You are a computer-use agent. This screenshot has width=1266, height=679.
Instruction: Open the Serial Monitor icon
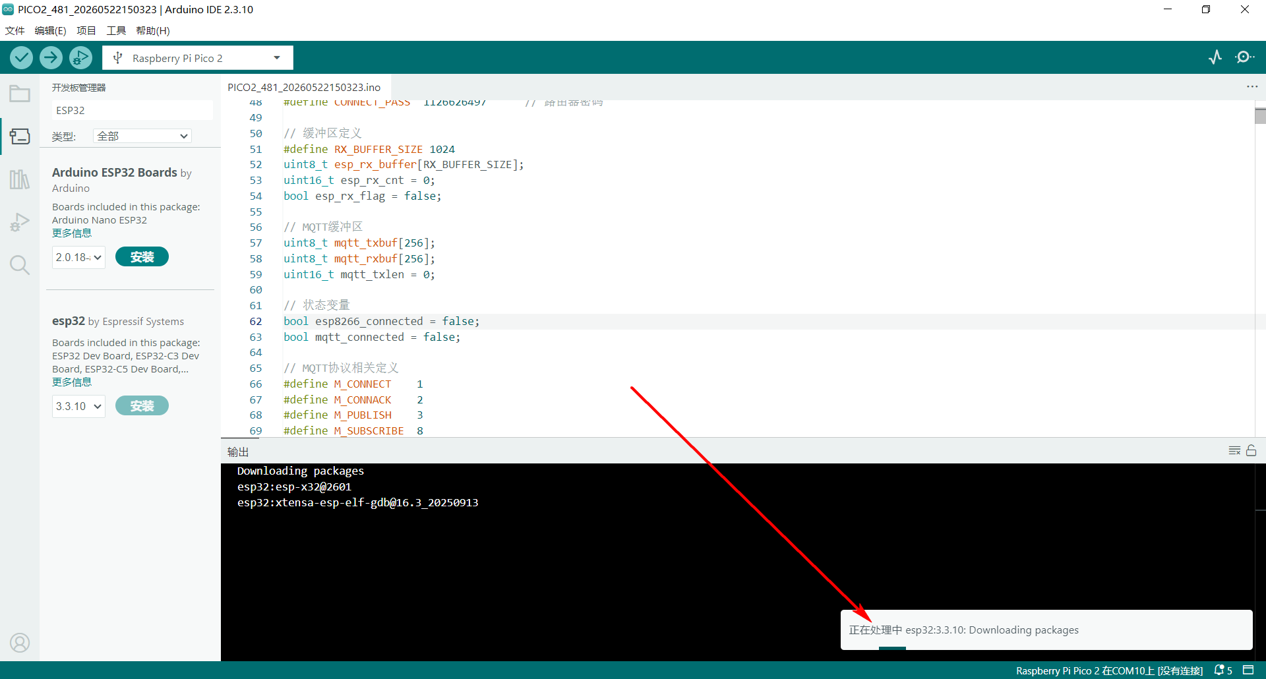(1244, 57)
